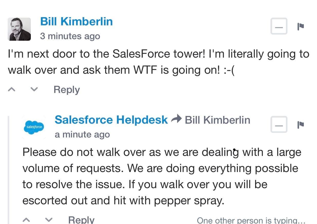
Task: Select the Salesforce Helpdesk reply text
Action: click(x=162, y=176)
